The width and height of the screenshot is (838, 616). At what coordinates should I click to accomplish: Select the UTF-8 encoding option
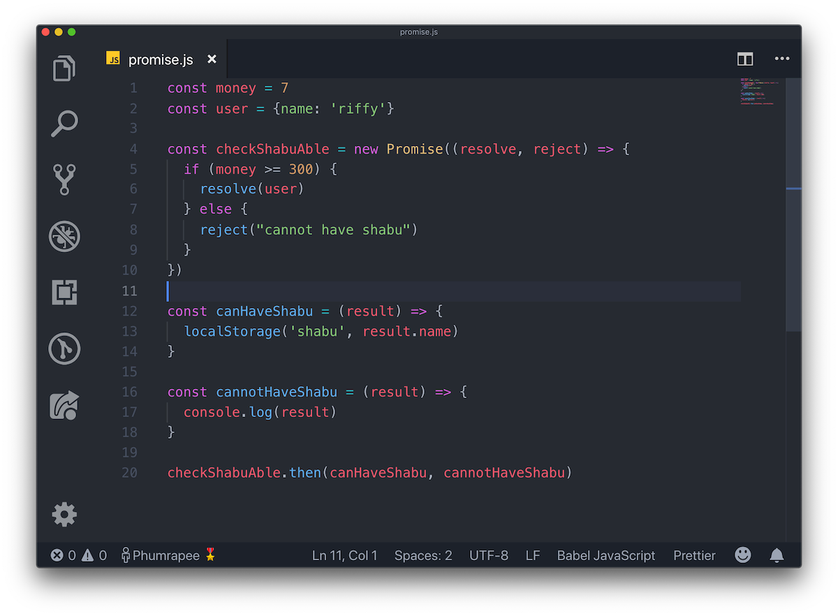tap(489, 555)
